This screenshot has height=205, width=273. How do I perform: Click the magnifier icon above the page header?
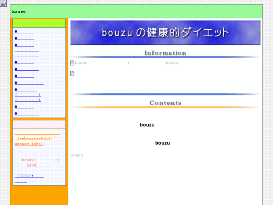(3, 3)
